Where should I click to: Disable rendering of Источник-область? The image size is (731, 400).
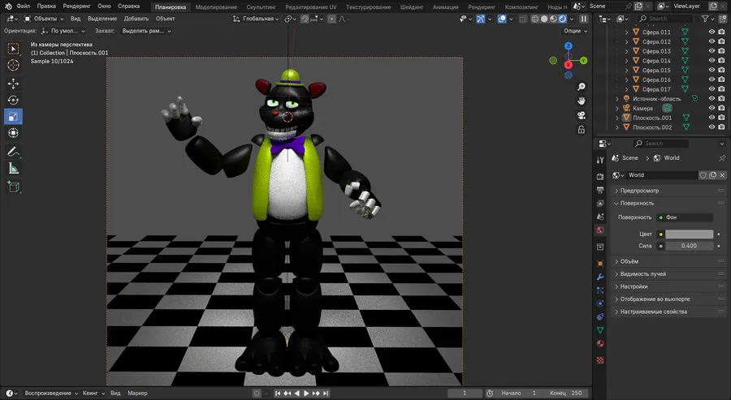[721, 99]
